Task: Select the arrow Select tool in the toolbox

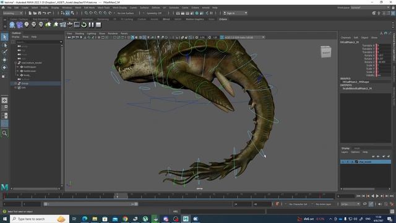Action: coord(4,37)
